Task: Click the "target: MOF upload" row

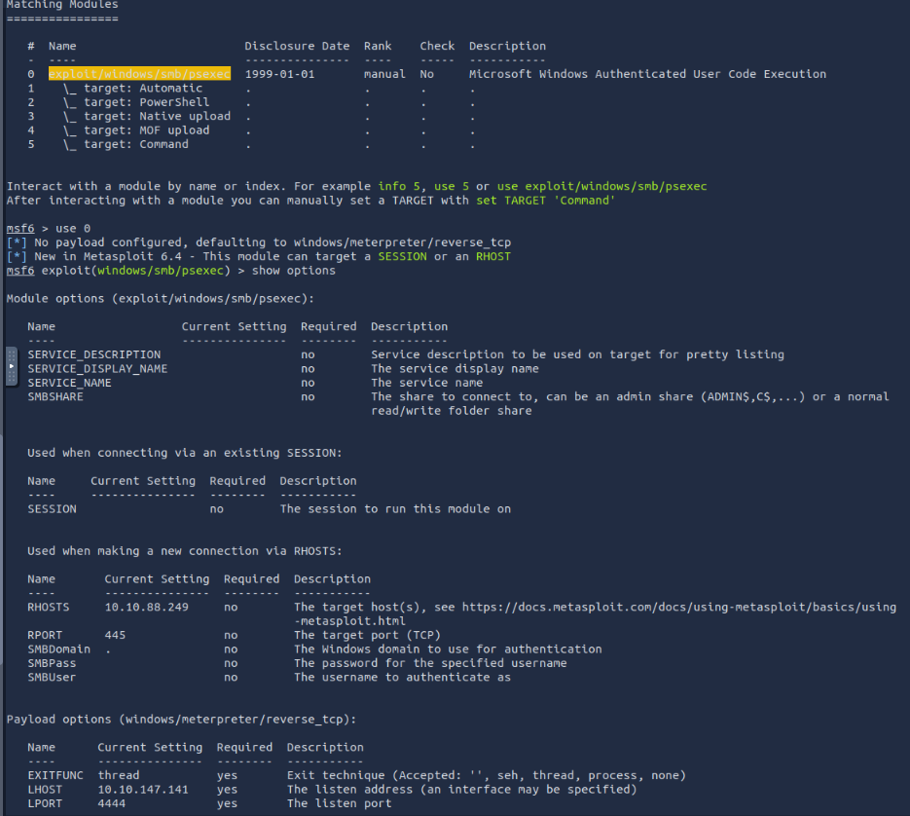Action: coord(136,130)
